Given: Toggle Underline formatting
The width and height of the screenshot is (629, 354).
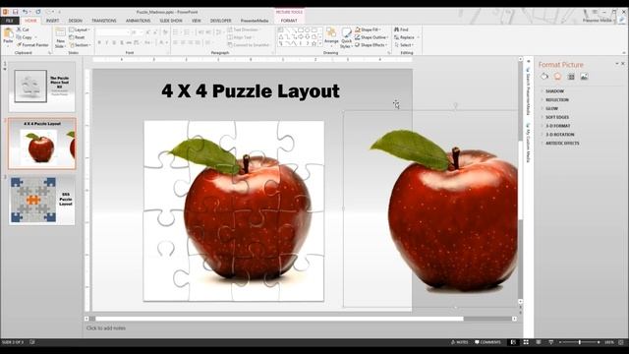Looking at the screenshot, I should pyautogui.click(x=114, y=42).
